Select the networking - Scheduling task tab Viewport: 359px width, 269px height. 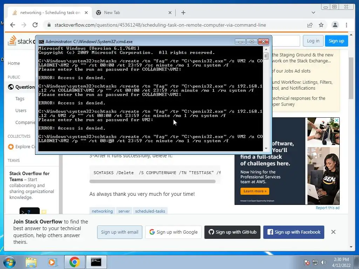[x=50, y=13]
